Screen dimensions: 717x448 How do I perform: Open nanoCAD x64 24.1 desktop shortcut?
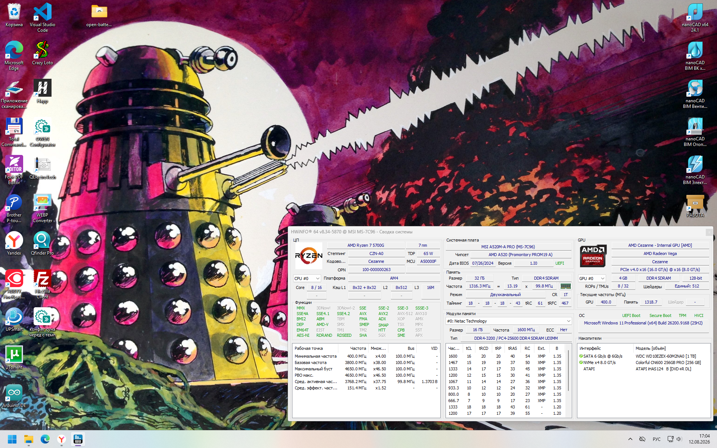pos(695,17)
